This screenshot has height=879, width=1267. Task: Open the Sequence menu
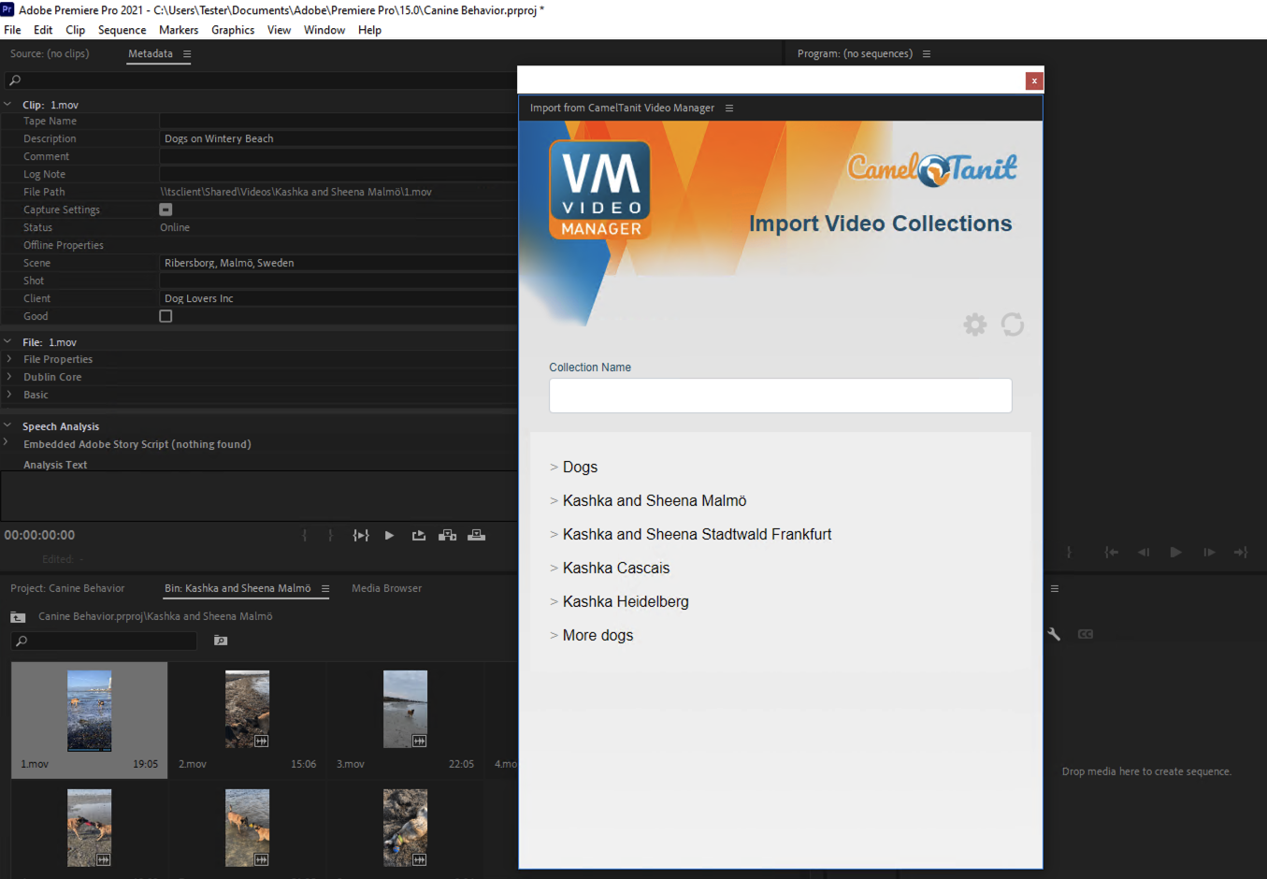pyautogui.click(x=122, y=30)
